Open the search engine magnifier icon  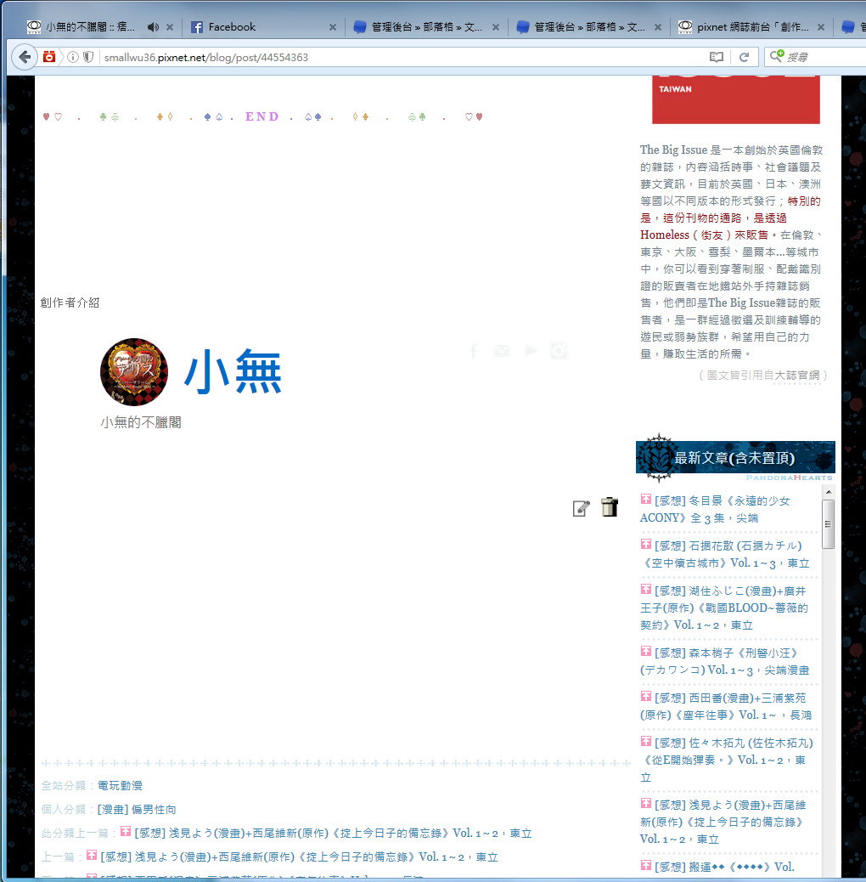(777, 56)
